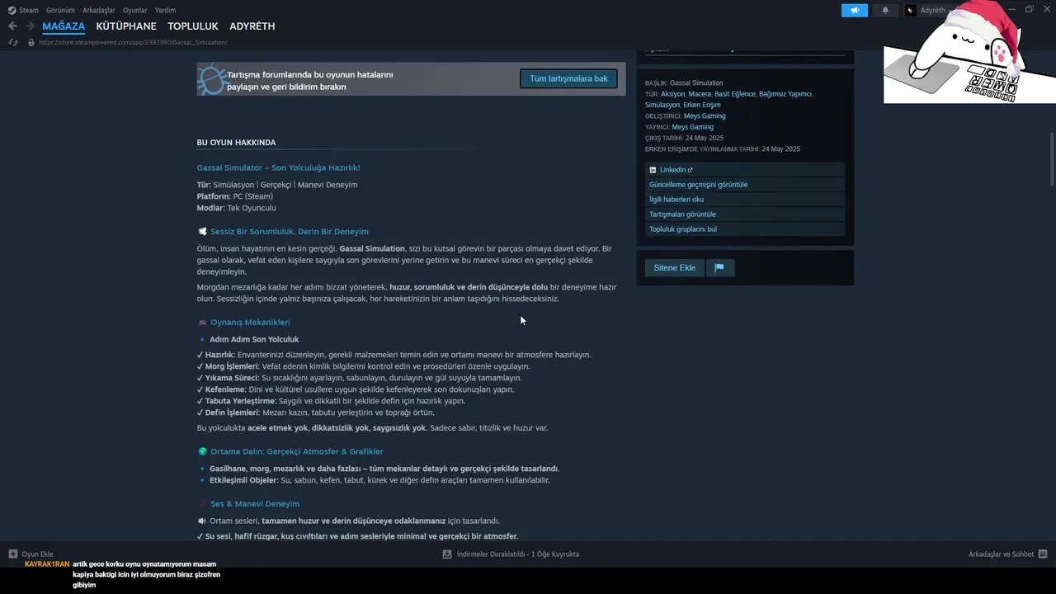Click the Basit Eğlence genre tag
This screenshot has height=594, width=1056.
click(735, 94)
